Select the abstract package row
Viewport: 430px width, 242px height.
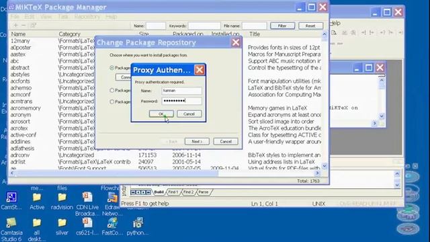click(19, 68)
